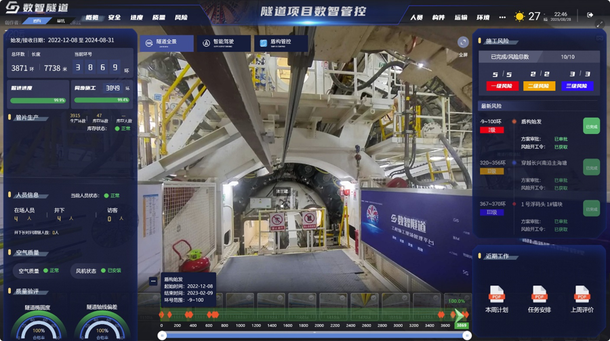Click the right handle of ring range slider
The image size is (610, 341).
pos(466,336)
